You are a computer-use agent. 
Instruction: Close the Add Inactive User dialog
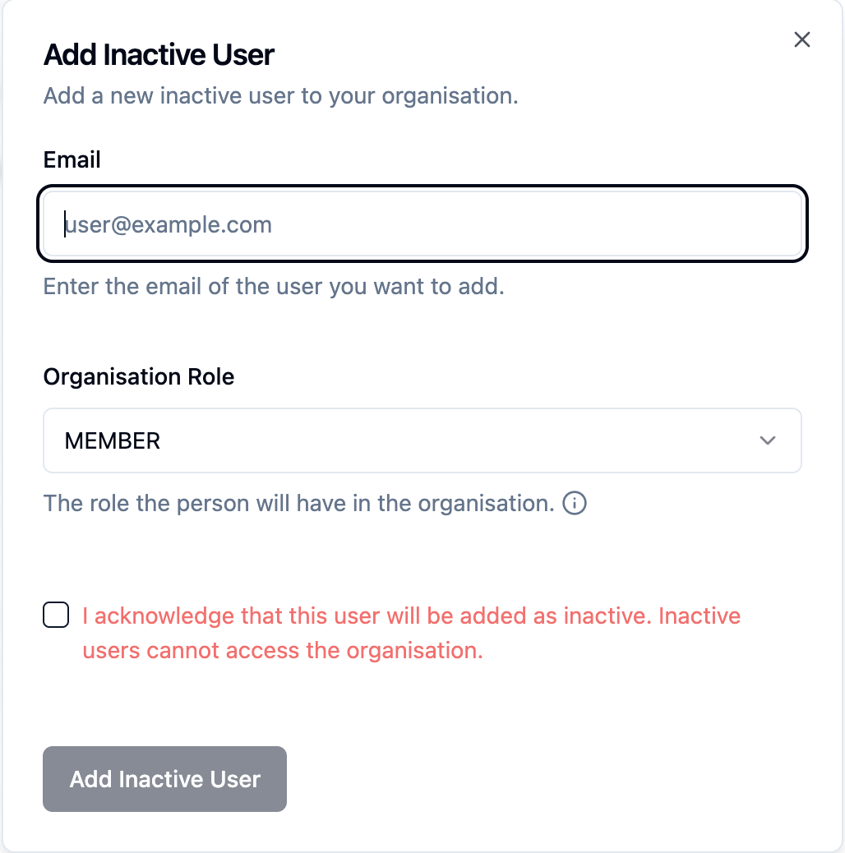coord(802,39)
